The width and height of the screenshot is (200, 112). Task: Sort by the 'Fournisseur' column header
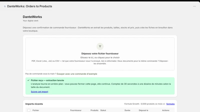coord(76,110)
